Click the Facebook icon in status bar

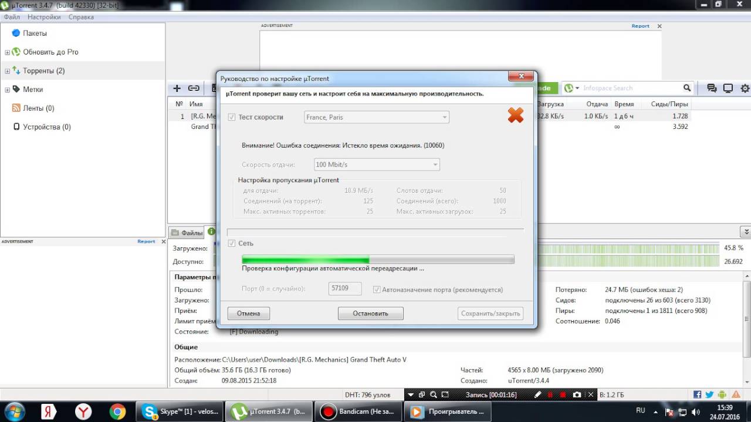(697, 395)
